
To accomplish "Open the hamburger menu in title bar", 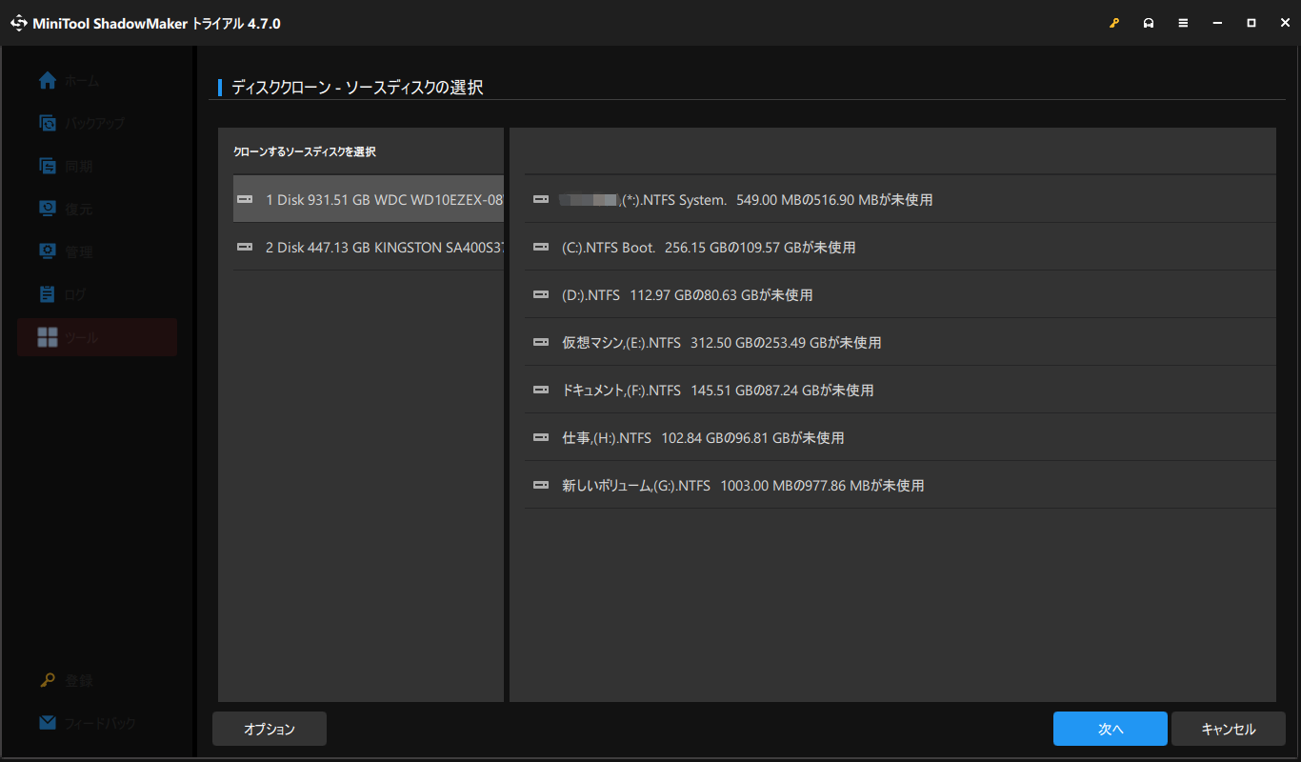I will click(1183, 23).
